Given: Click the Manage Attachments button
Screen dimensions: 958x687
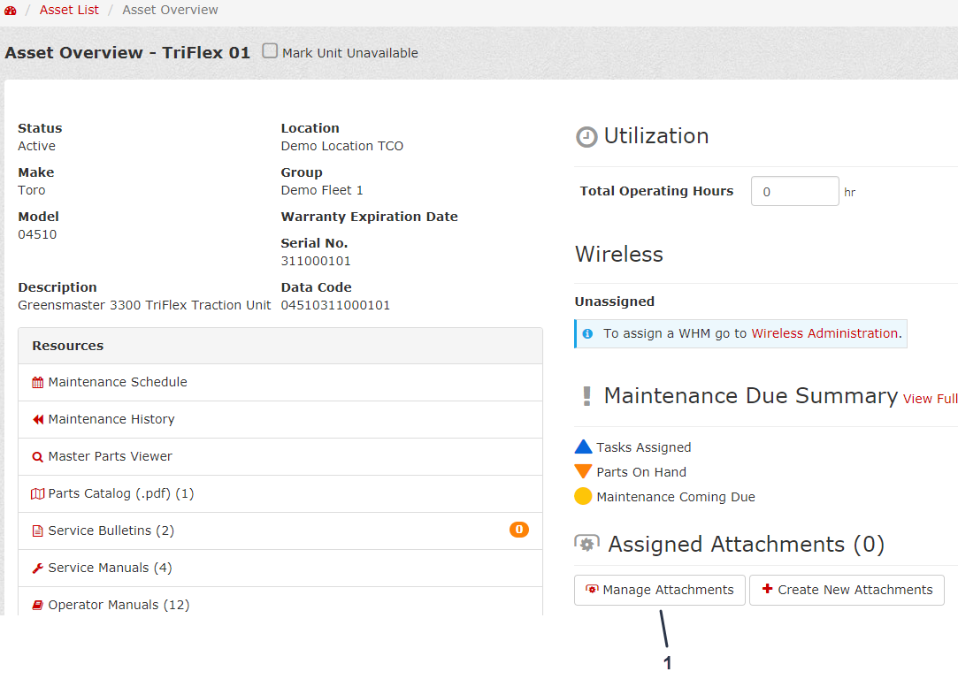Looking at the screenshot, I should pyautogui.click(x=659, y=591).
